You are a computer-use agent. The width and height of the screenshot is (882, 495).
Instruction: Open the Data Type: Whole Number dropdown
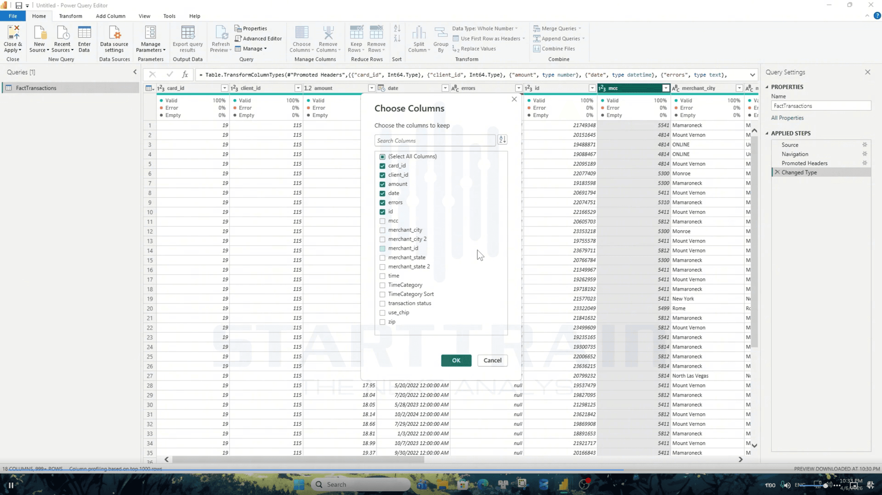(x=485, y=28)
